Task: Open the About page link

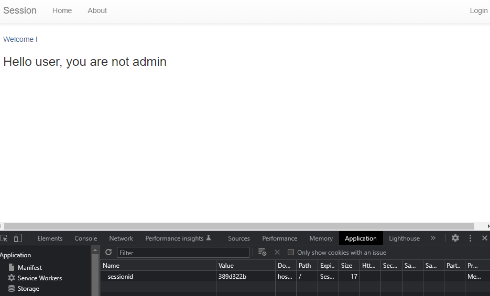Action: click(97, 10)
